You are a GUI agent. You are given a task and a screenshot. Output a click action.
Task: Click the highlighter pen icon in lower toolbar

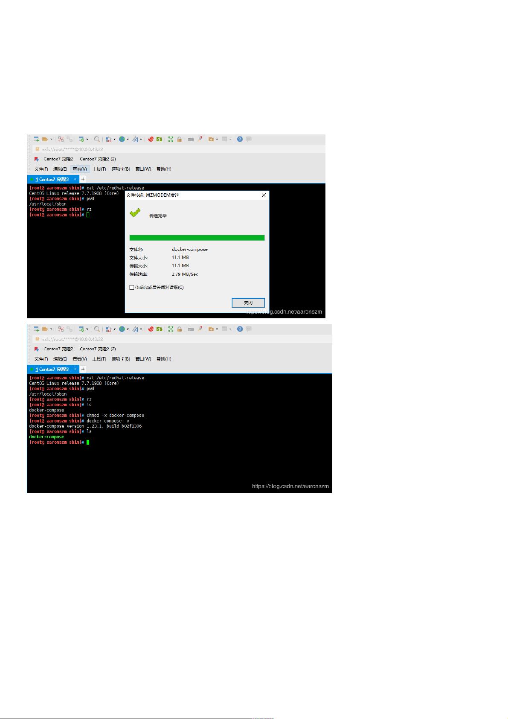click(199, 329)
